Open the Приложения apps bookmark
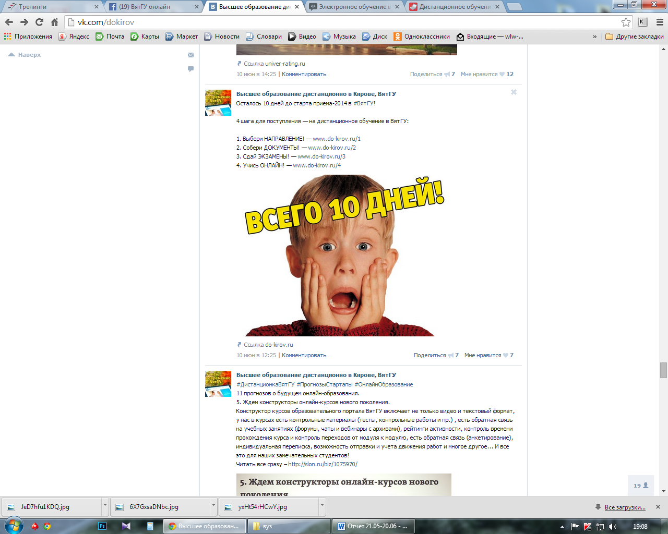This screenshot has height=534, width=668. (28, 37)
